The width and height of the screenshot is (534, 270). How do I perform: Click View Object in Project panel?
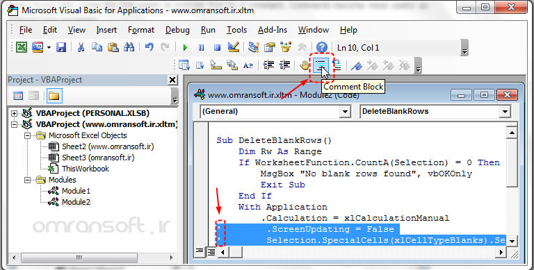tap(33, 96)
